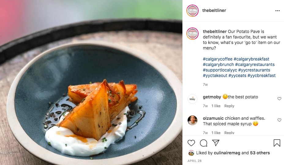
Task: Open the #calgarycoffee hashtag
Action: click(217, 59)
